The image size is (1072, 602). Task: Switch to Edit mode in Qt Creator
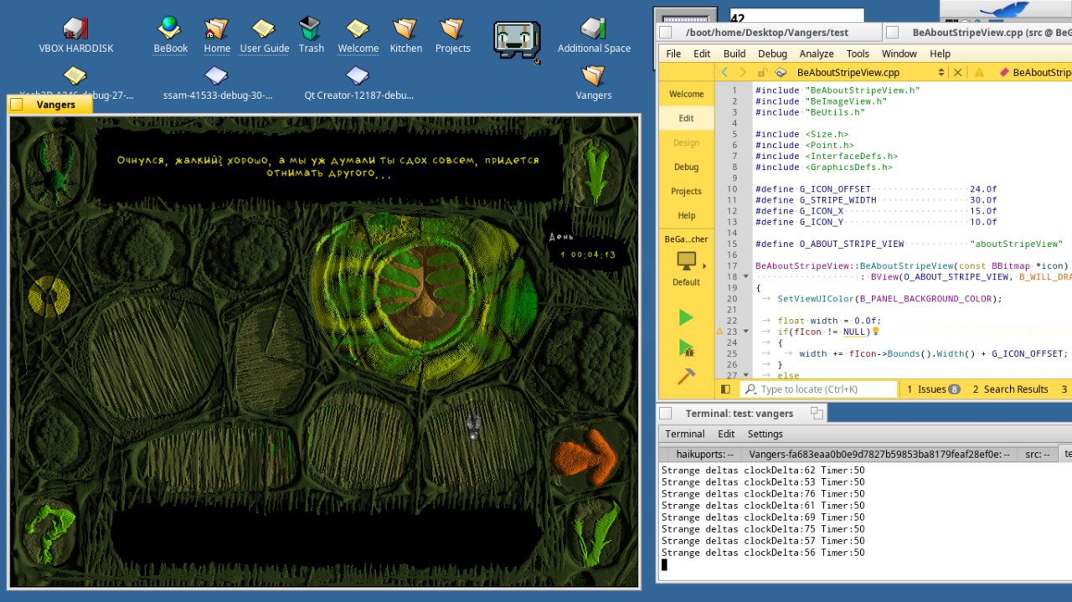[x=686, y=118]
